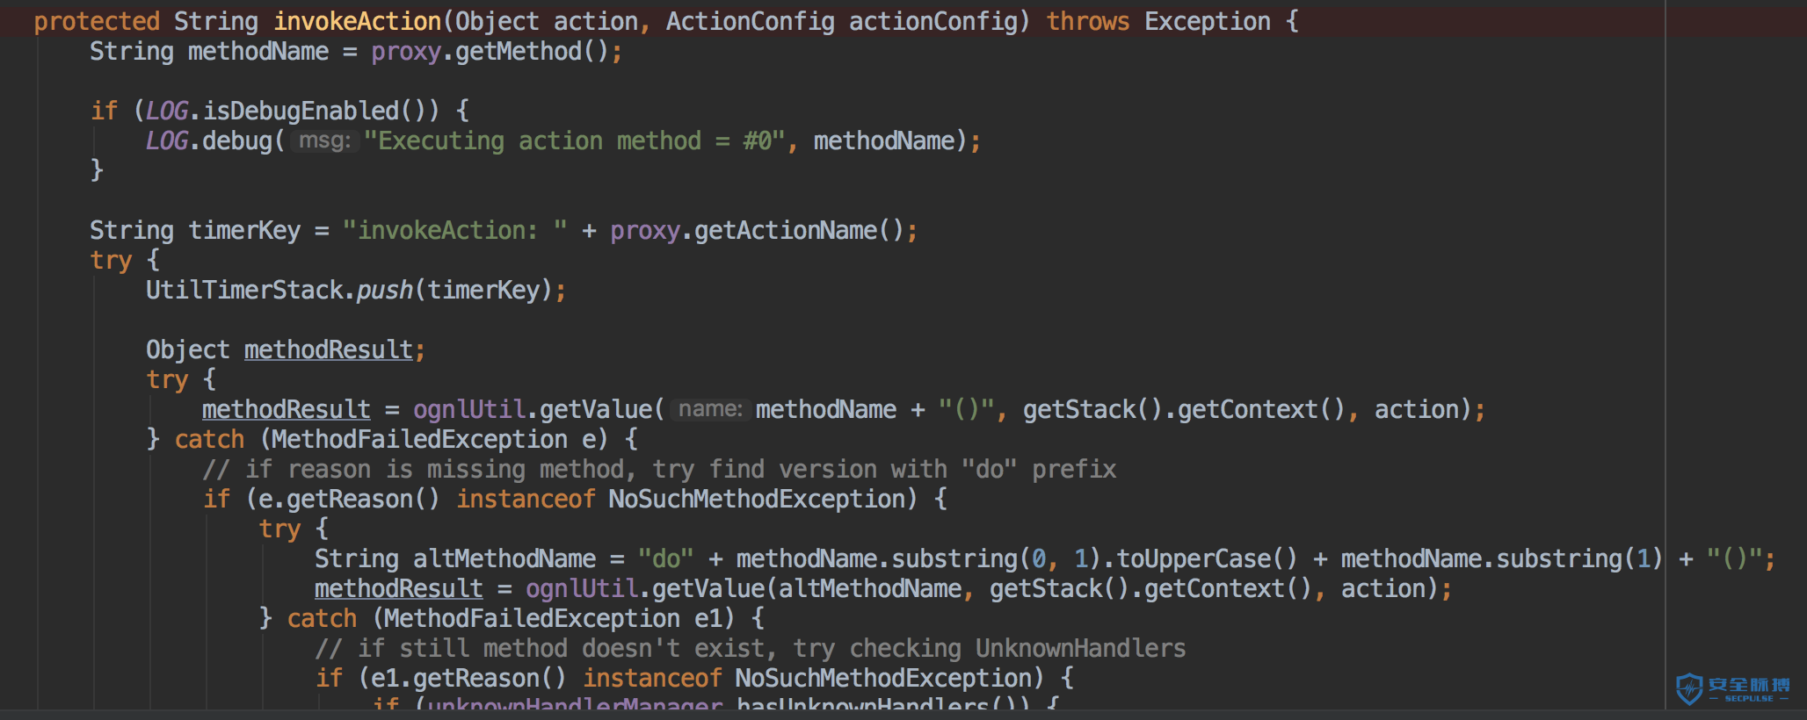Click 'catch (MethodFailedException e1)'
Screen dimensions: 1807x720
pyautogui.click(x=511, y=618)
